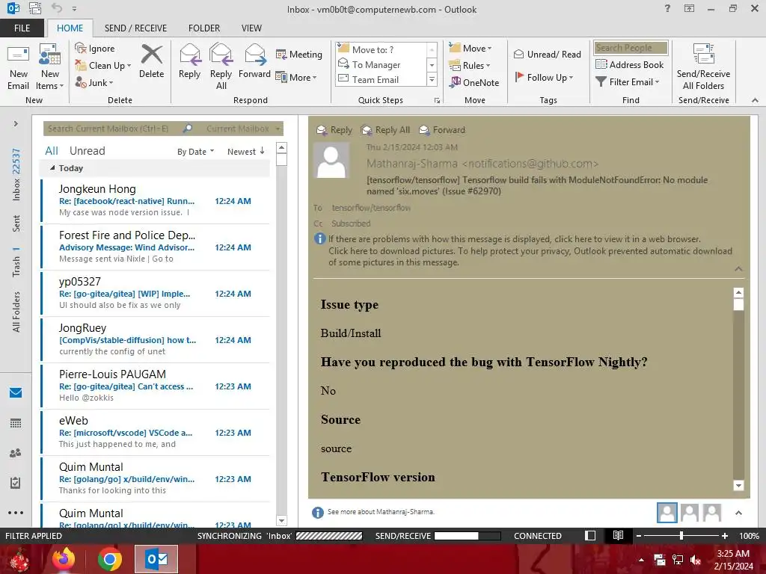Image resolution: width=766 pixels, height=574 pixels.
Task: Click the ribbon Reply All button
Action: click(221, 67)
